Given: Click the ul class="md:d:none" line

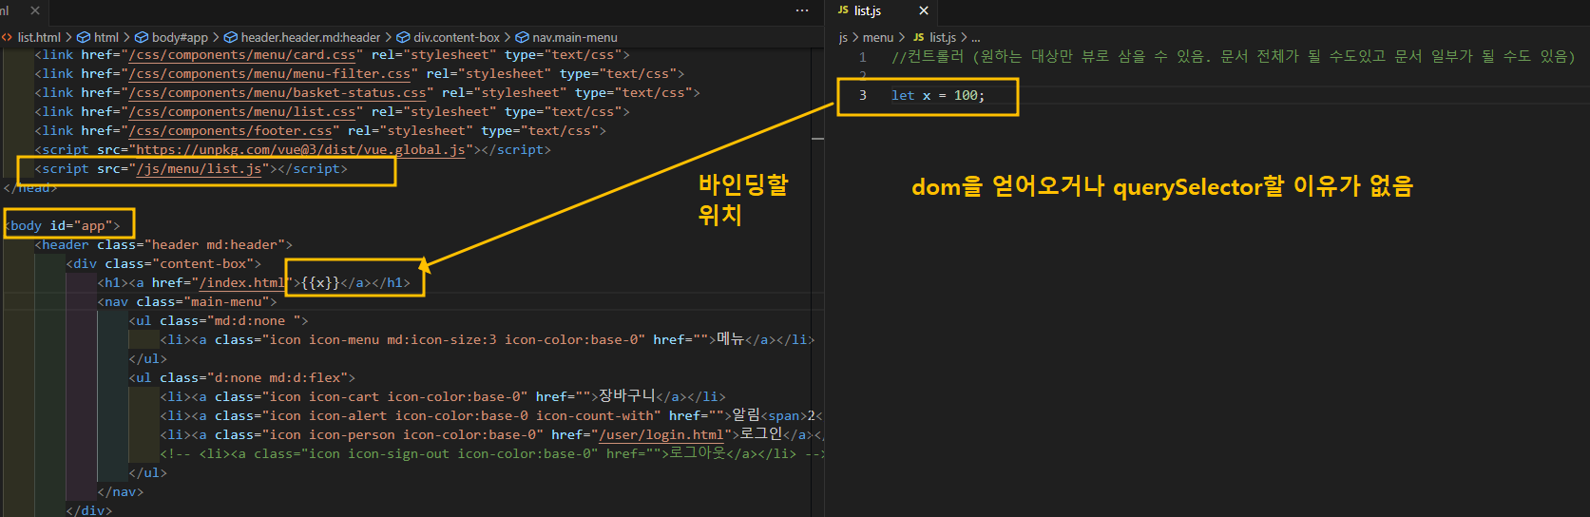Looking at the screenshot, I should (219, 321).
